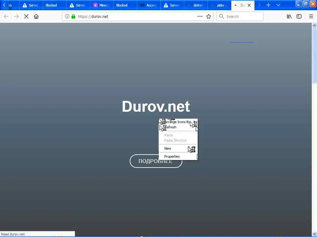This screenshot has width=317, height=237.
Task: Switch to the second Blocked tab
Action: coord(125,5)
